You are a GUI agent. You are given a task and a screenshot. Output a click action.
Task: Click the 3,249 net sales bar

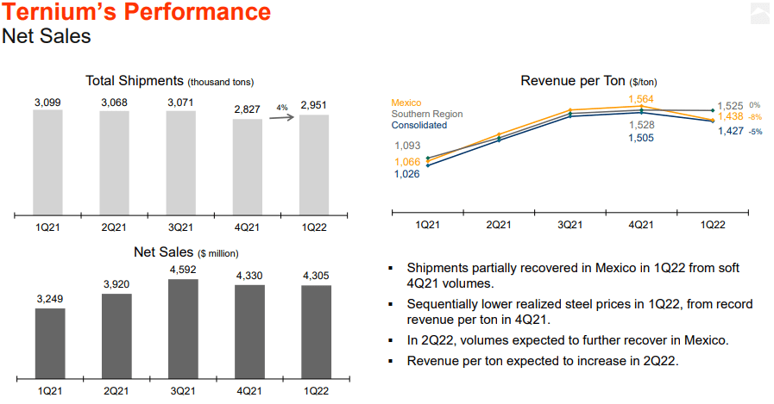[50, 344]
